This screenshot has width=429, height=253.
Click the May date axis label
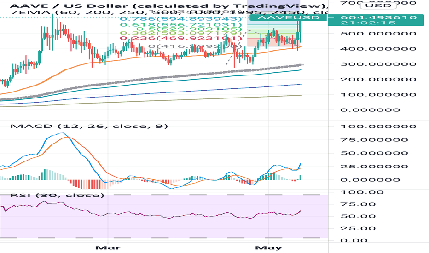269,248
